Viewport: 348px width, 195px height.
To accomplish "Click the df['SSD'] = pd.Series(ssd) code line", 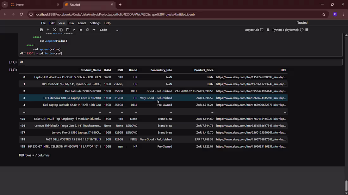I will [x=41, y=53].
